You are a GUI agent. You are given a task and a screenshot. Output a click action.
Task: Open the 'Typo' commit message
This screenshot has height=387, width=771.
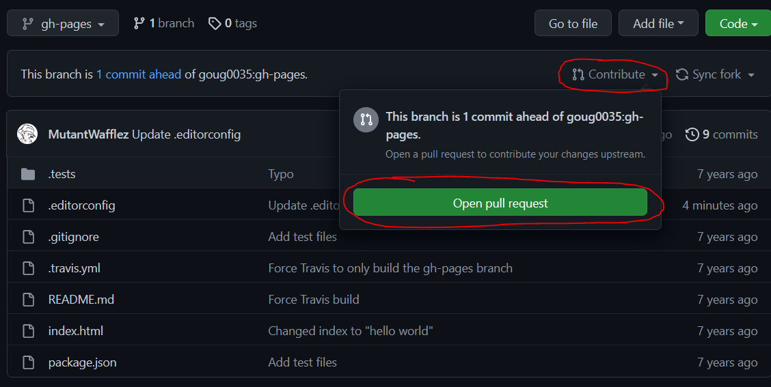pyautogui.click(x=281, y=174)
